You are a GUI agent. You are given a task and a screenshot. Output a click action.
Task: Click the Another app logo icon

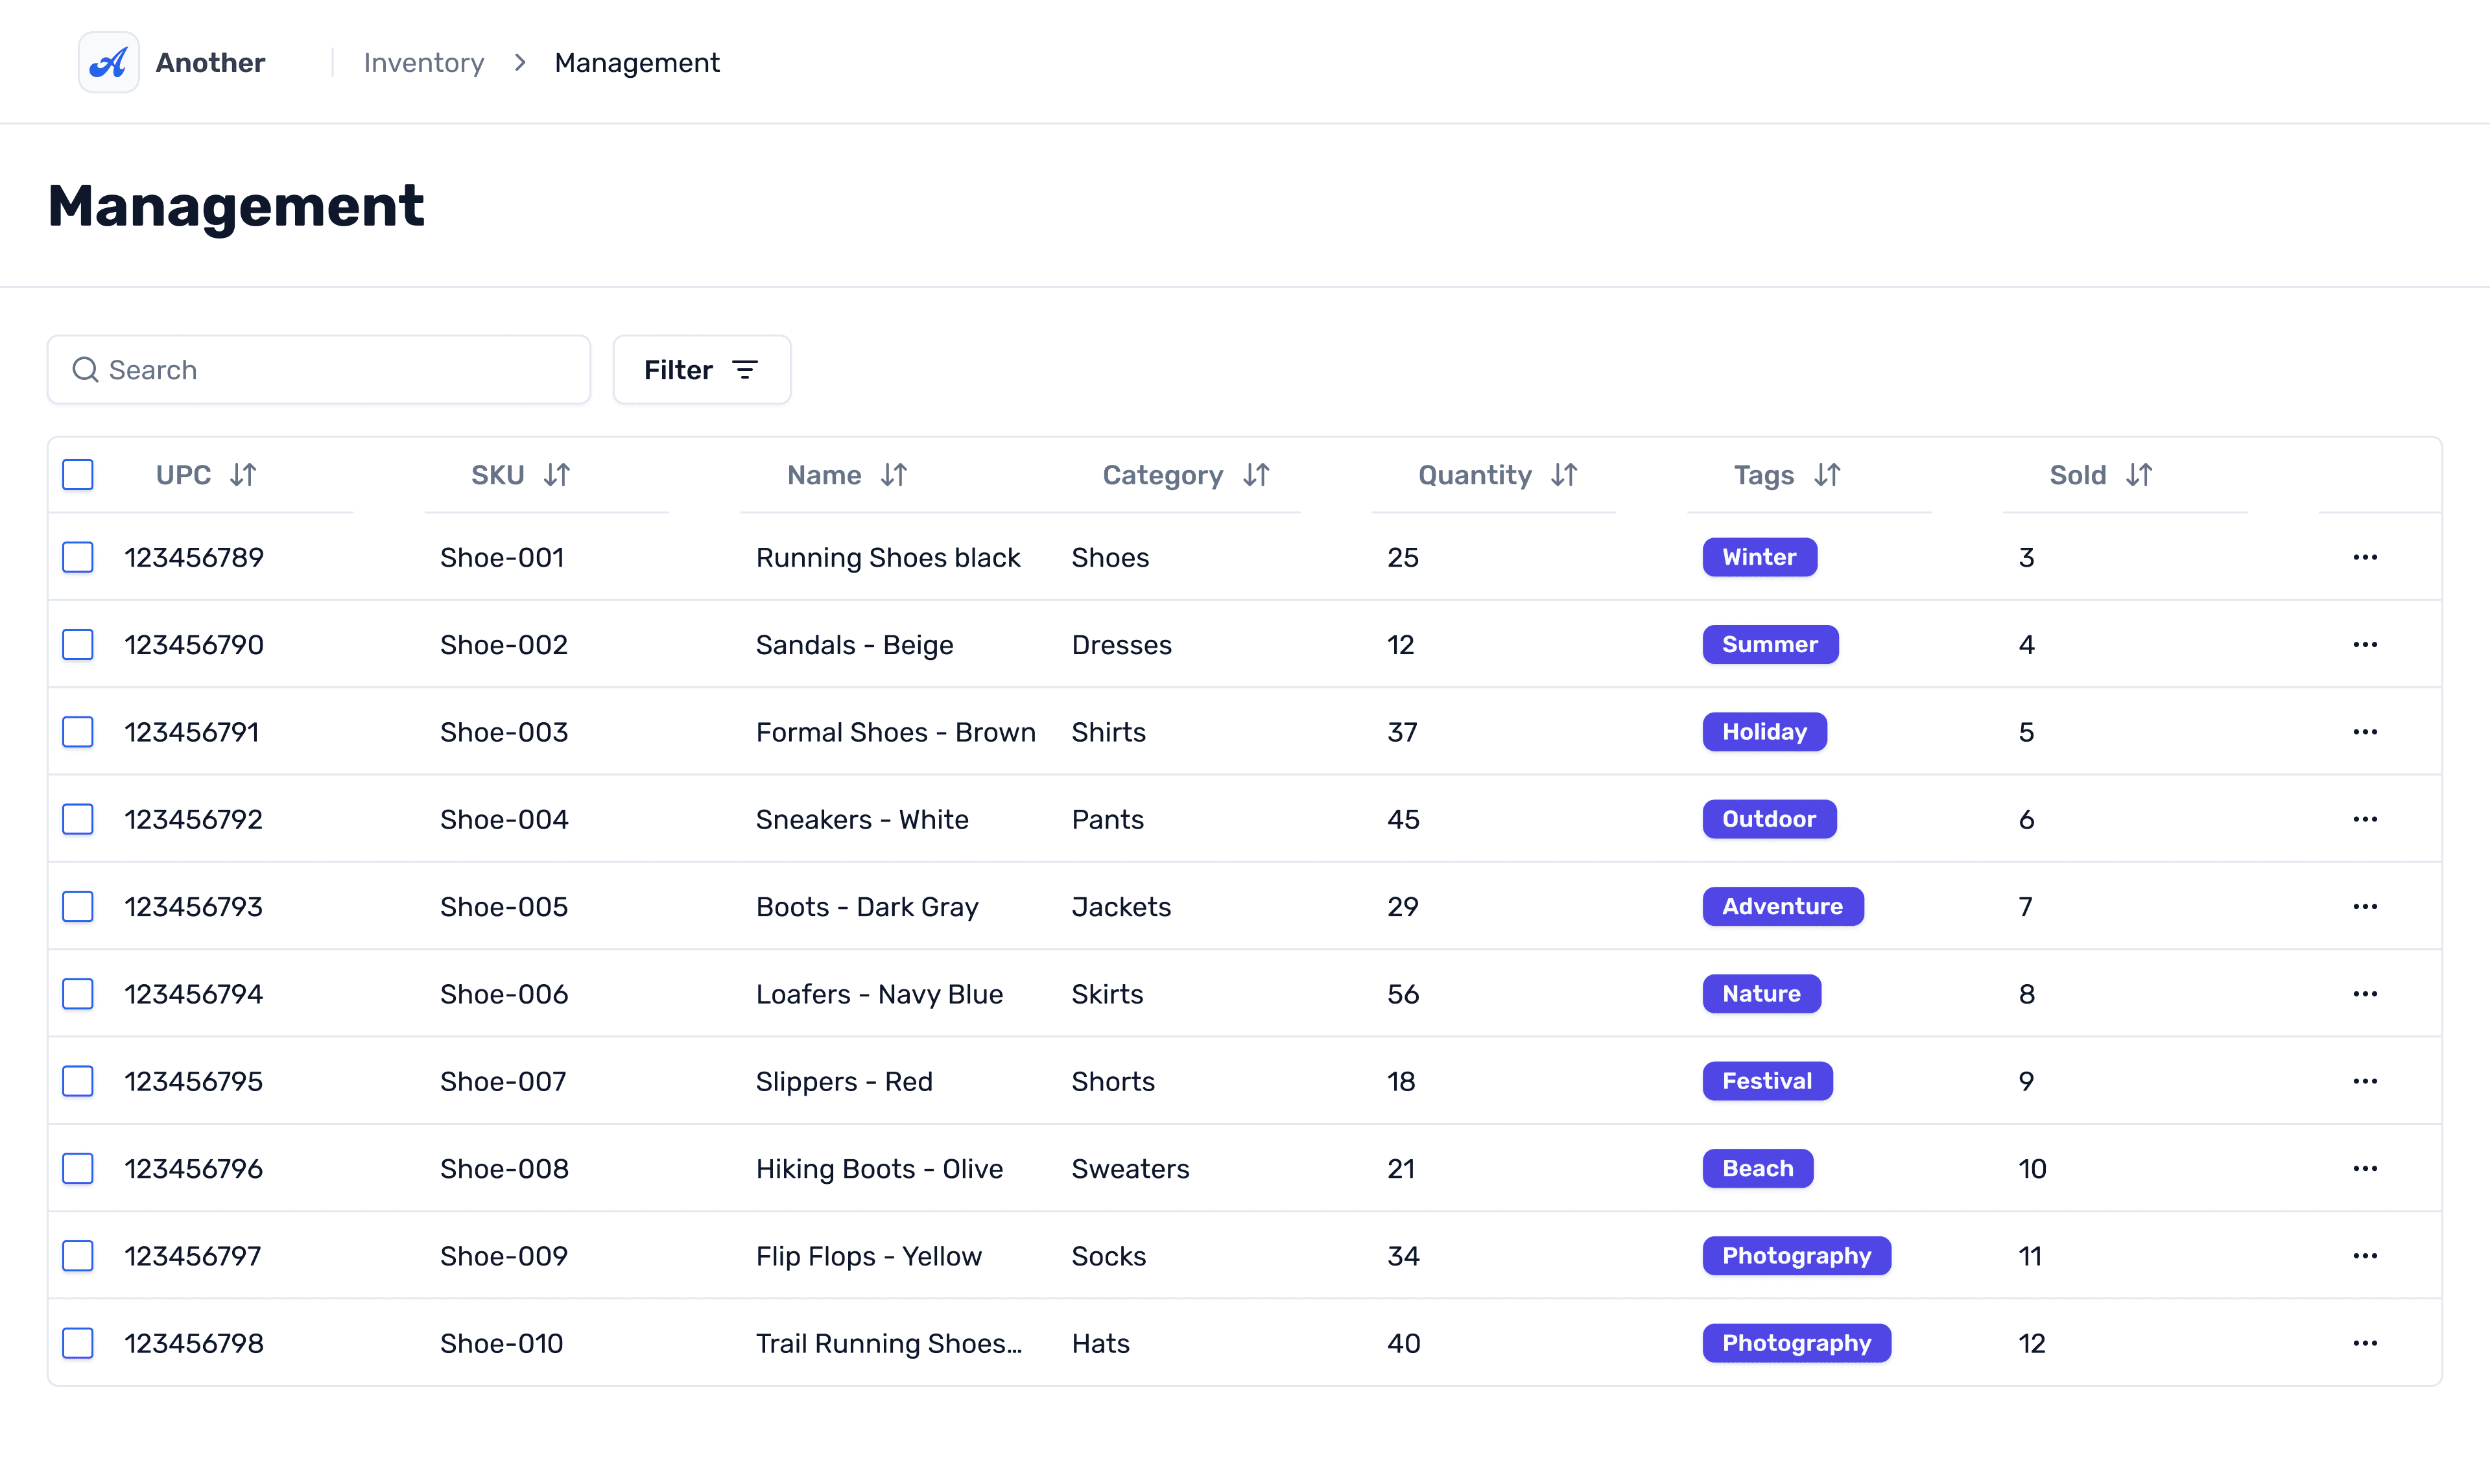click(x=108, y=62)
